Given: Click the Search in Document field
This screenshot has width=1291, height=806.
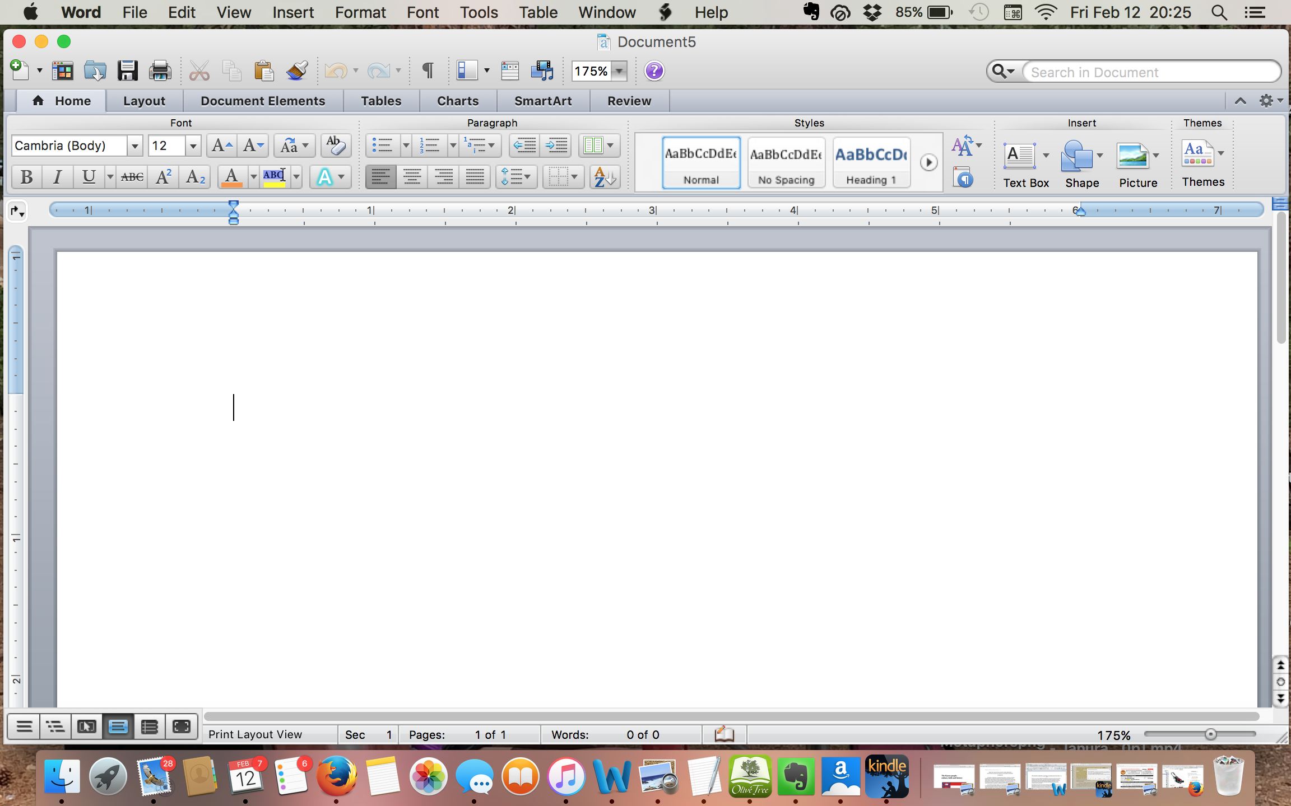Looking at the screenshot, I should [x=1151, y=72].
